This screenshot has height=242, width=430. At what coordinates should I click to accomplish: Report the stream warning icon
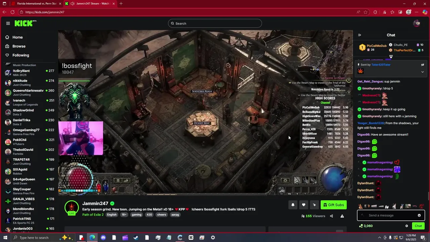click(x=342, y=216)
